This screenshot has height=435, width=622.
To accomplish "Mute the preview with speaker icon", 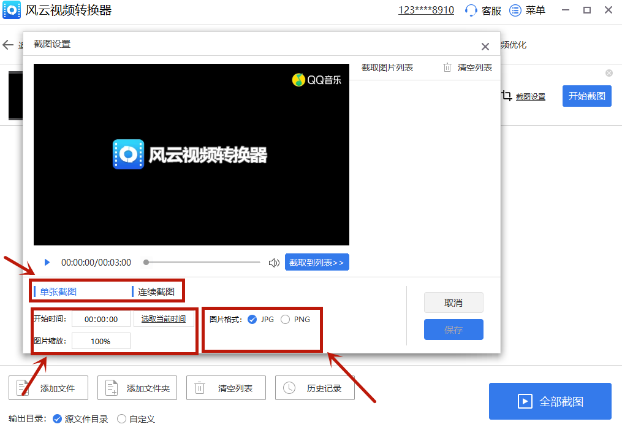I will coord(274,263).
